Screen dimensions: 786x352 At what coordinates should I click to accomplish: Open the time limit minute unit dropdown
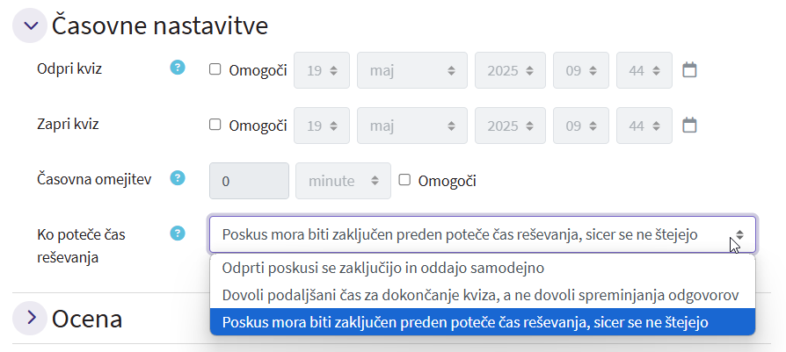(343, 181)
